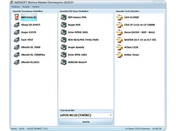Click the Densi (ACOM - NDP - Nets) label
Viewport: 176px width, 131px height.
tap(139, 32)
